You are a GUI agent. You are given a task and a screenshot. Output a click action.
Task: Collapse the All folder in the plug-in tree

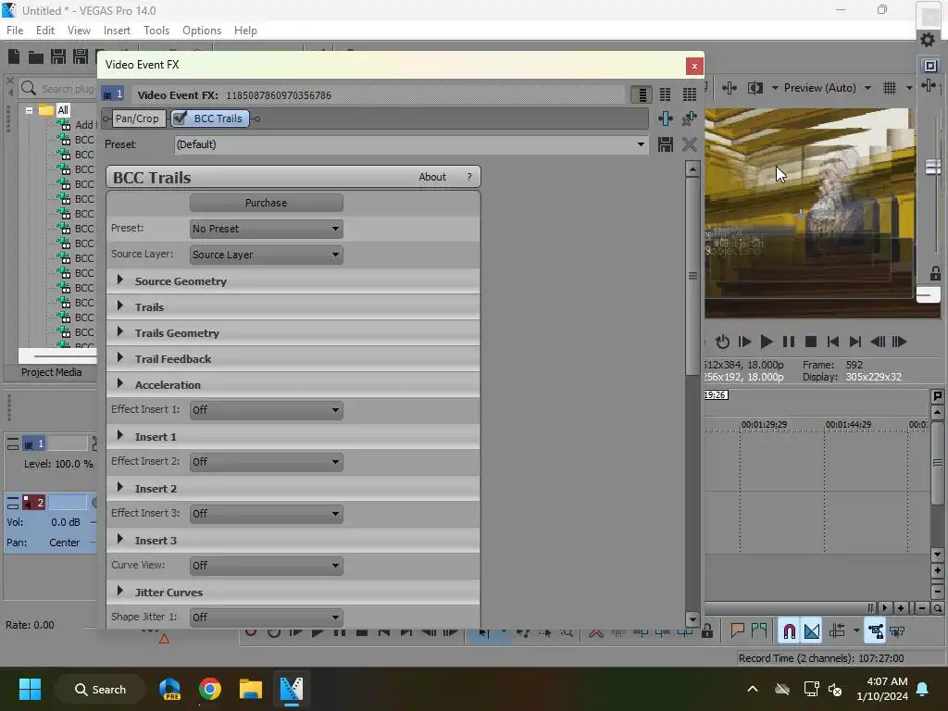[29, 111]
